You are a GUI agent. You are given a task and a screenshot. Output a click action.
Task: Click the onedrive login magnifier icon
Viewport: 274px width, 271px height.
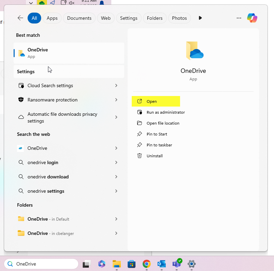pos(21,162)
